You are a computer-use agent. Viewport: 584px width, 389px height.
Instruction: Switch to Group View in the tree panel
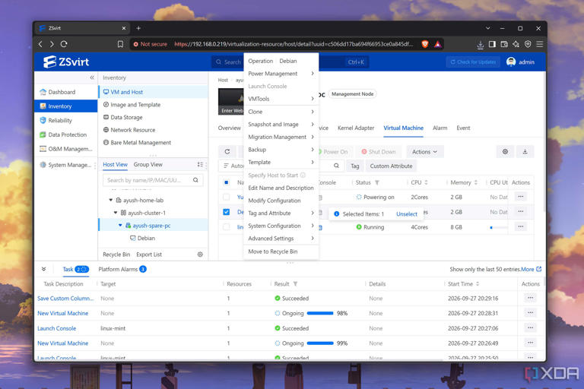148,165
